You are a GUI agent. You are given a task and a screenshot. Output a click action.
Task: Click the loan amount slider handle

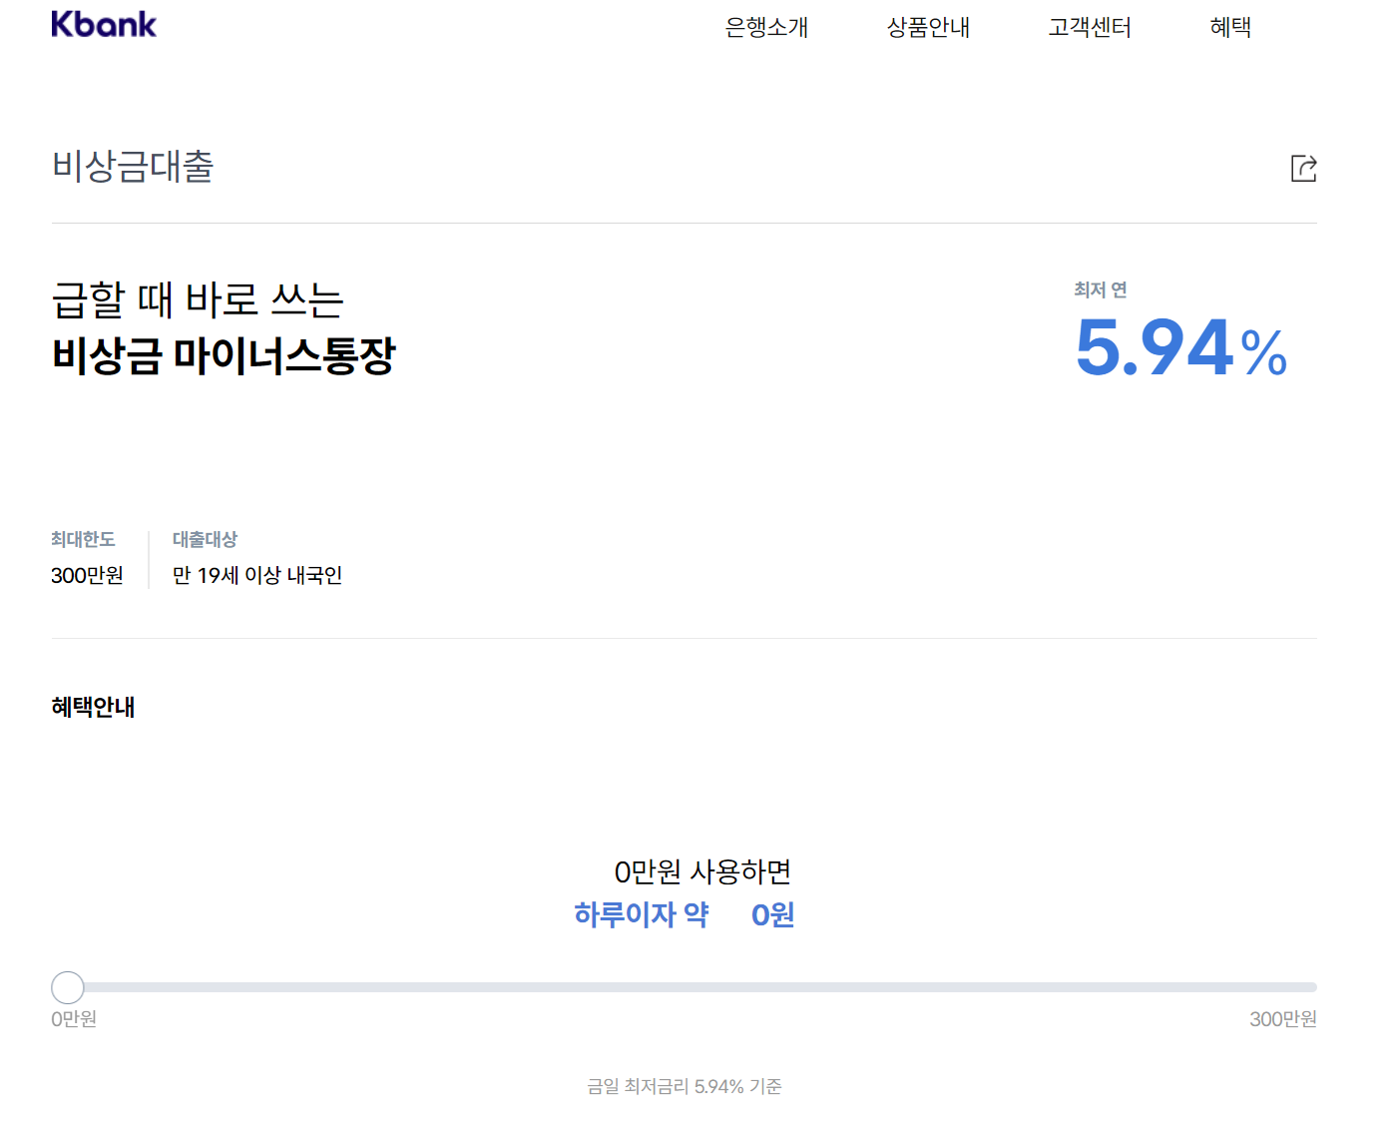(68, 987)
